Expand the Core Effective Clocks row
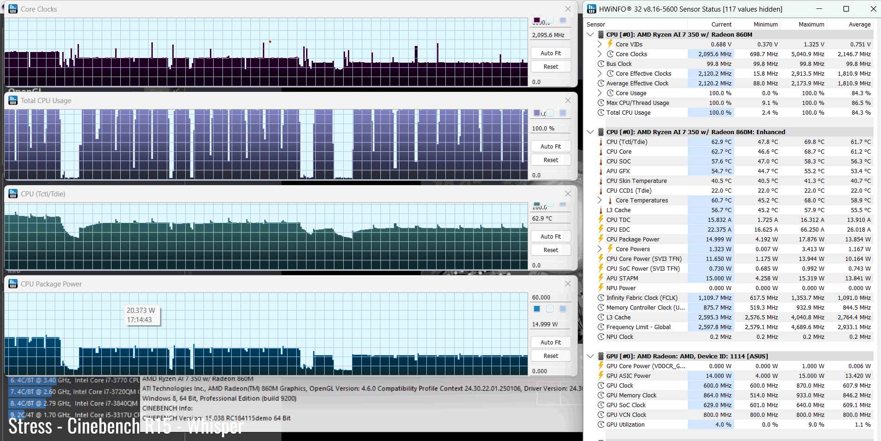The width and height of the screenshot is (881, 441). 600,73
